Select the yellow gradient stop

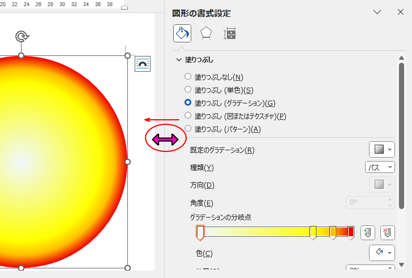(x=312, y=233)
